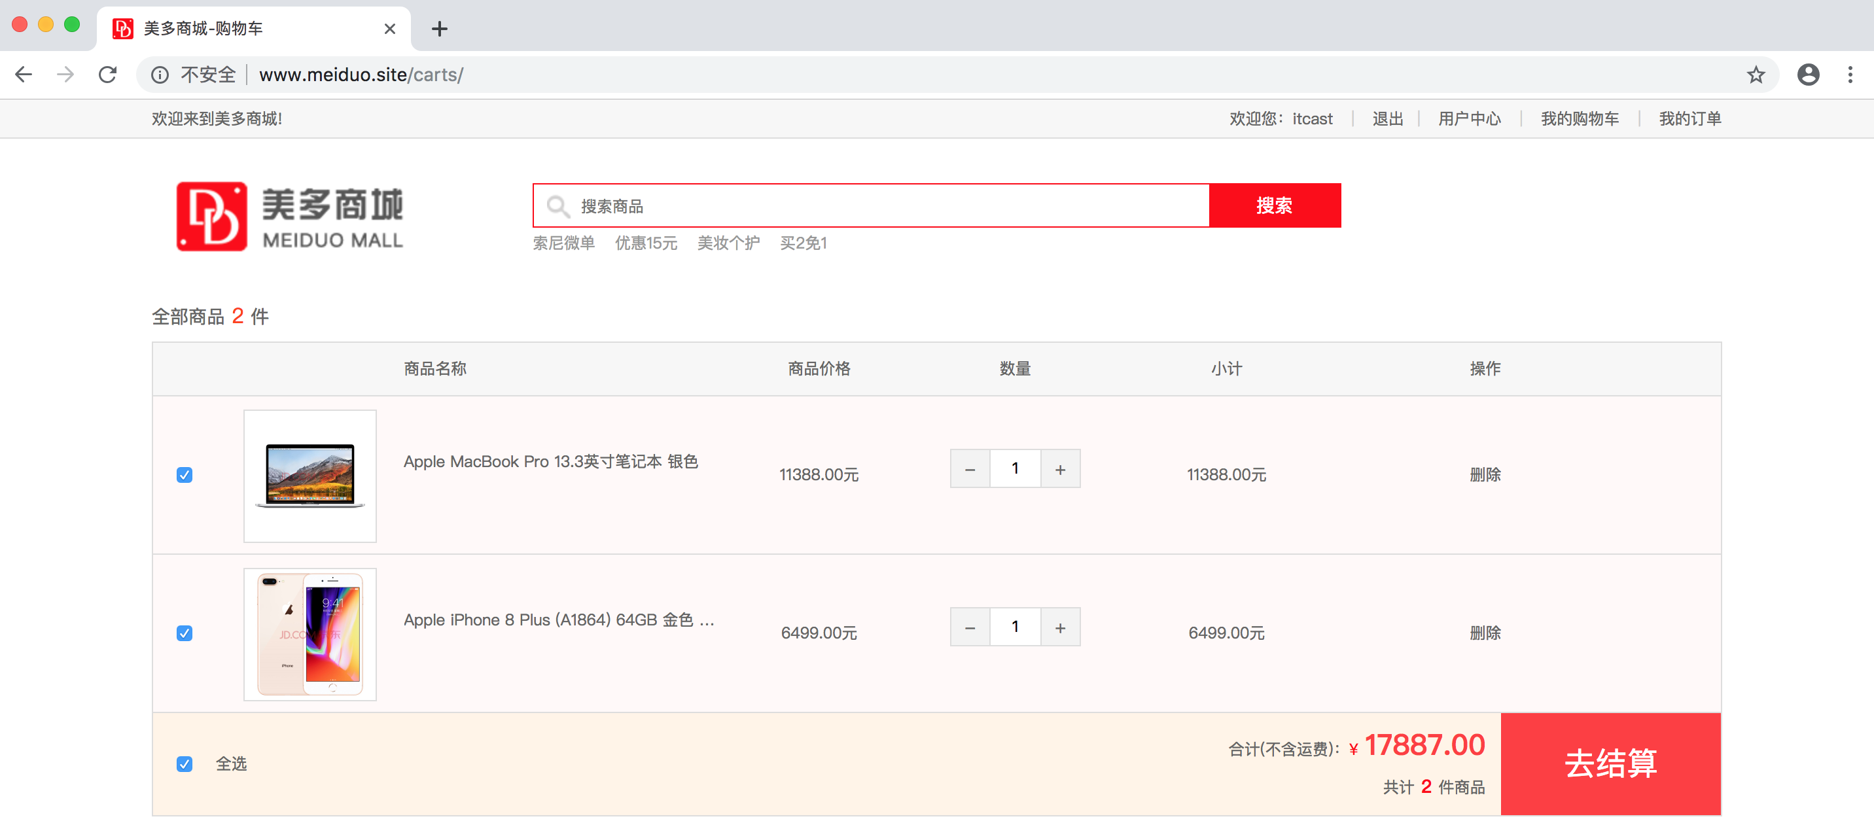Screen dimensions: 1874x823
Task: Open 用户中心 in top navigation
Action: 1469,118
